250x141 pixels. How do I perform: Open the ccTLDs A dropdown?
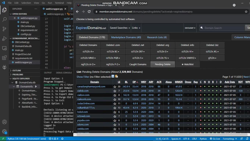(88, 51)
